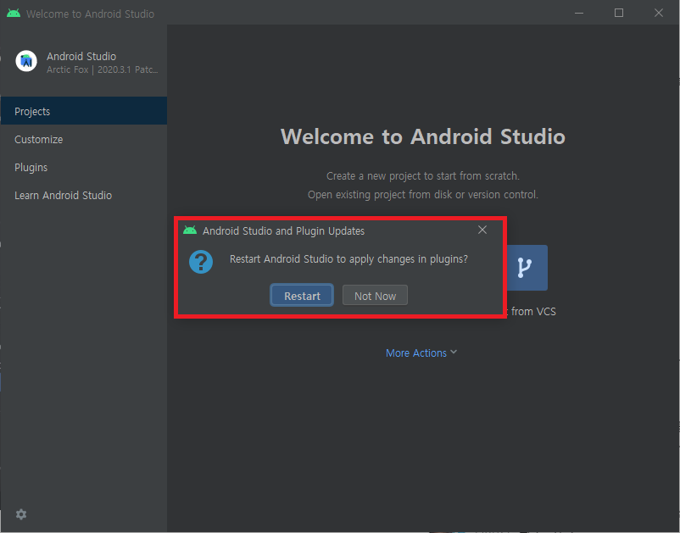
Task: Open the Projects section
Action: tap(84, 111)
